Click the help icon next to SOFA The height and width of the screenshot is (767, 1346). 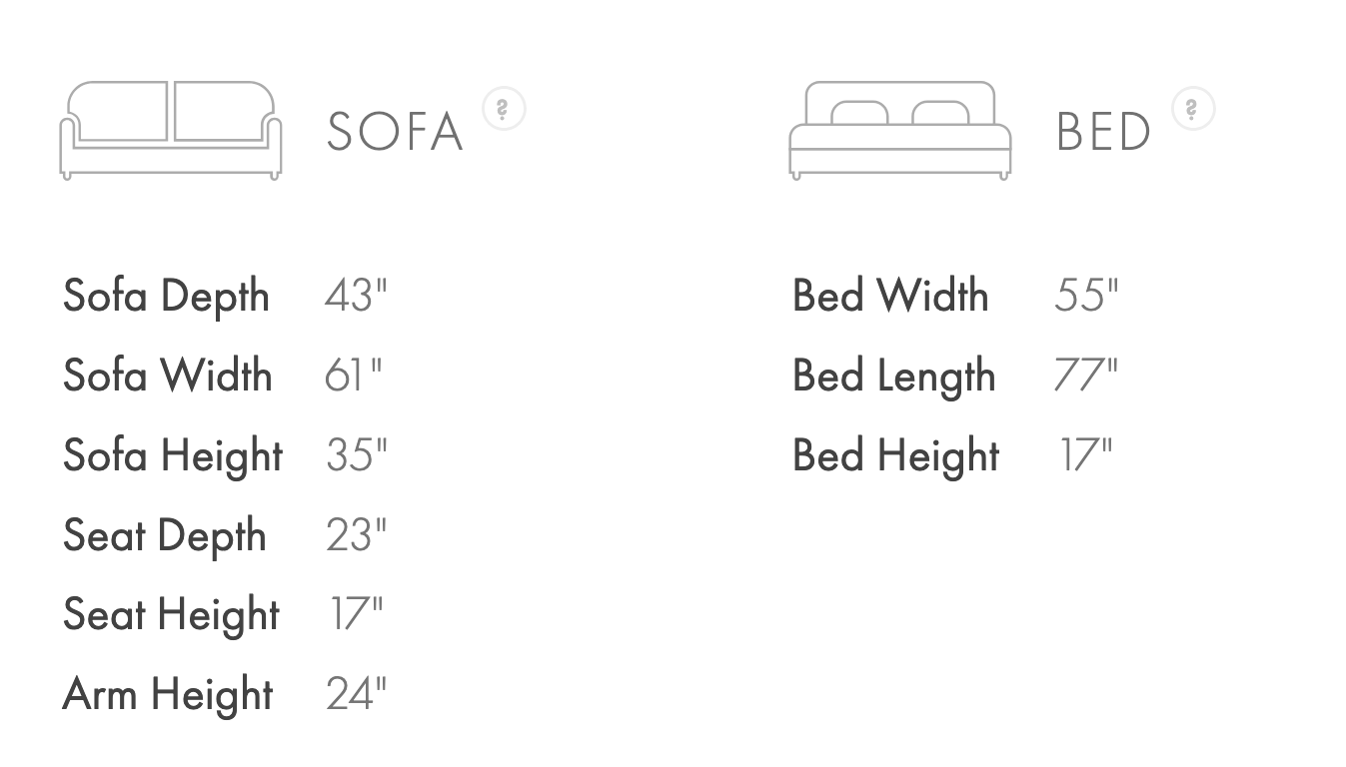tap(504, 109)
